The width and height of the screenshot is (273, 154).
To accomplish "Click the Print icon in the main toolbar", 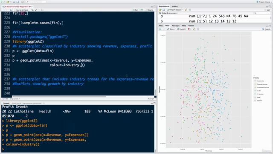I will [22, 2].
